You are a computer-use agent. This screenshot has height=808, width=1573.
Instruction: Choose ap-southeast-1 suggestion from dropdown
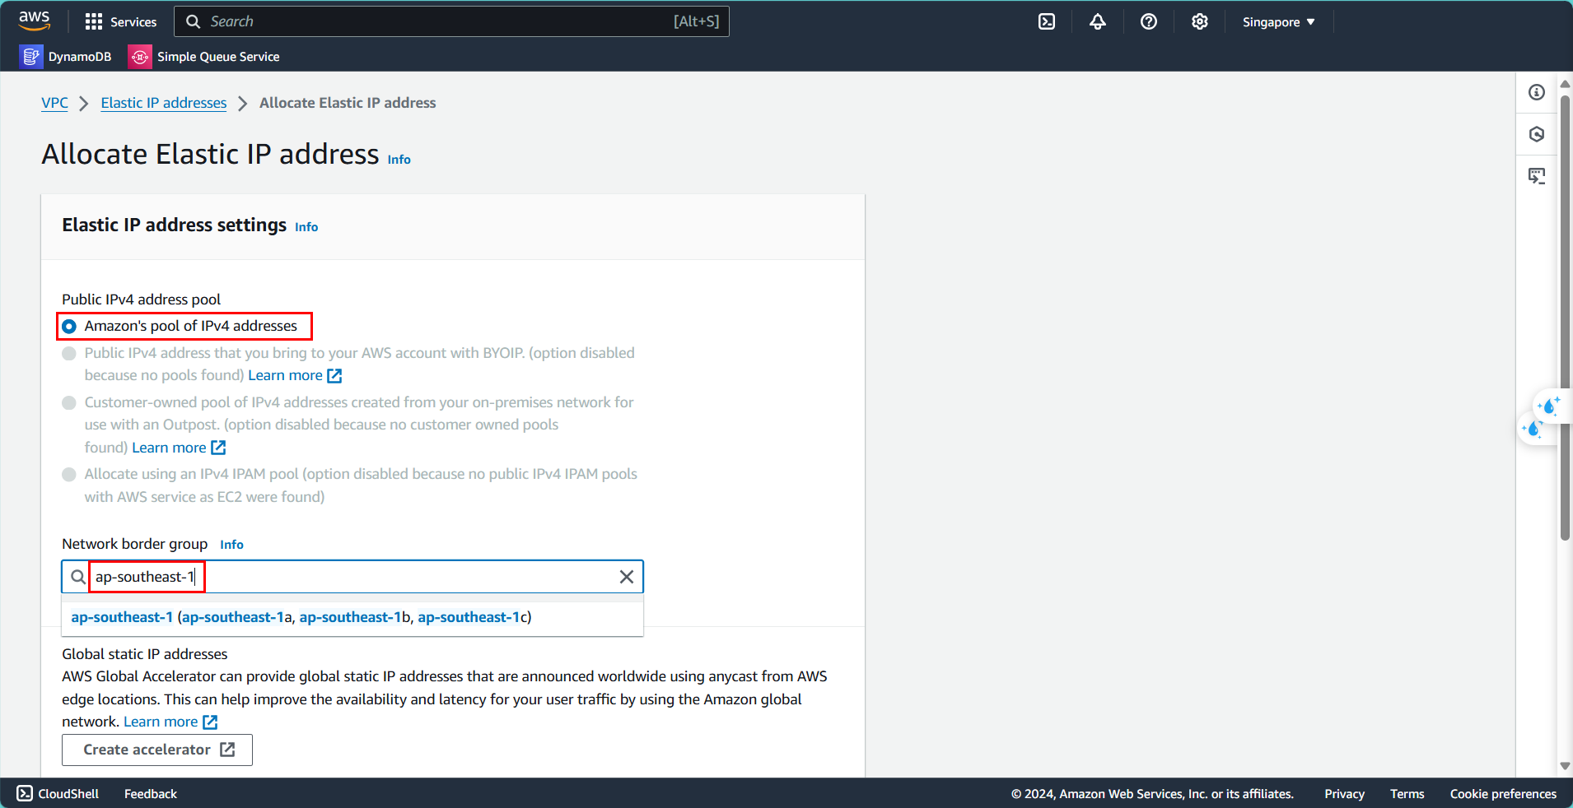tap(352, 617)
